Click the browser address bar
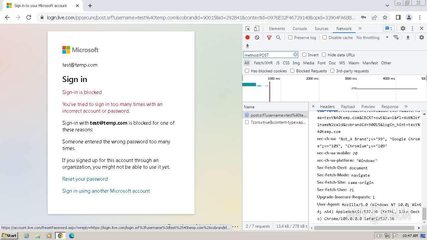The width and height of the screenshot is (427, 240). click(200, 17)
